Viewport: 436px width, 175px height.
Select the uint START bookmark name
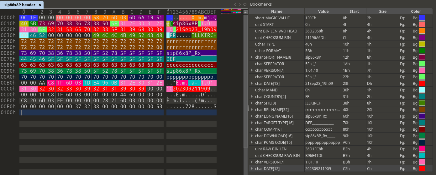click(x=264, y=24)
